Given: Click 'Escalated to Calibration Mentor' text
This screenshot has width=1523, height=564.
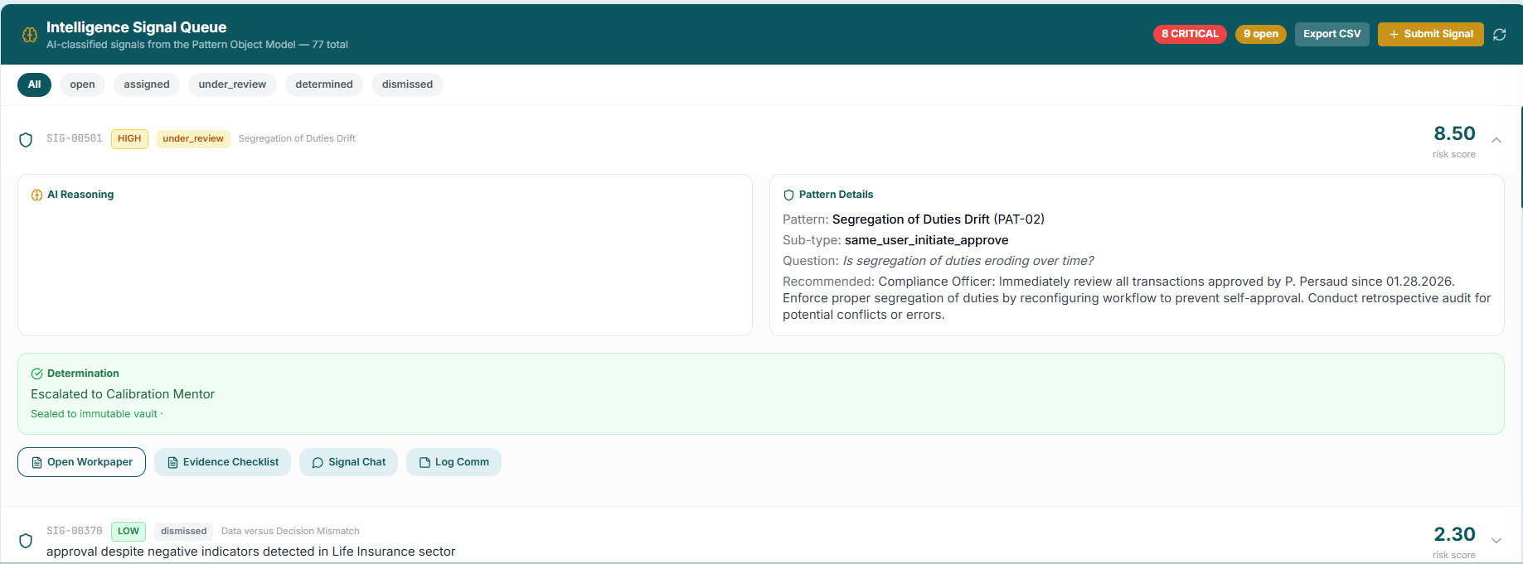Looking at the screenshot, I should (123, 394).
